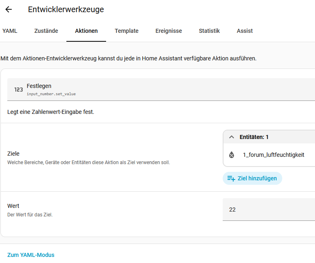Select the 1_forum_luftfeuchtigkeit entity entry
Screen dimensions: 315x263
(269, 155)
